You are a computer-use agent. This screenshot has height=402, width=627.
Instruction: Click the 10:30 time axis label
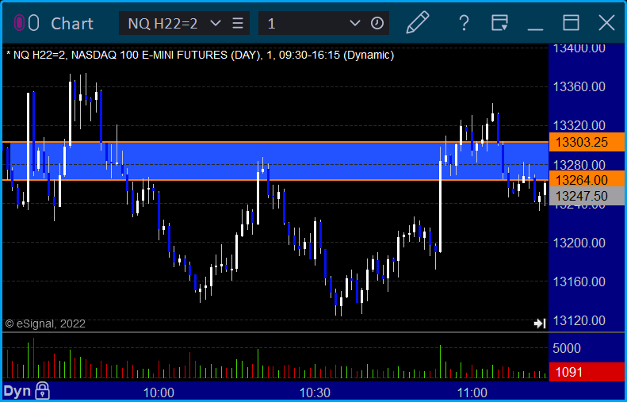coord(315,392)
